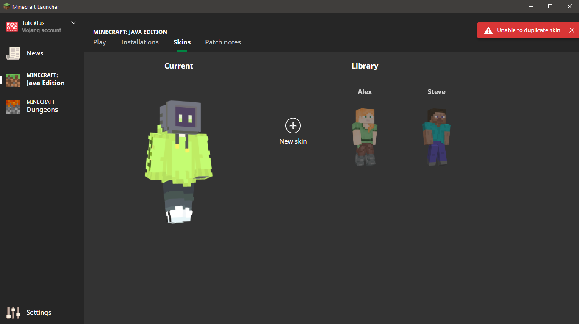The height and width of the screenshot is (324, 579).
Task: Open the Settings sliders icon
Action: coord(13,313)
